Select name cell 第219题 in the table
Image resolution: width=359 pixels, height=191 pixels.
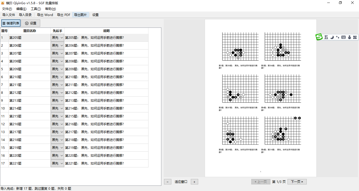(30, 148)
